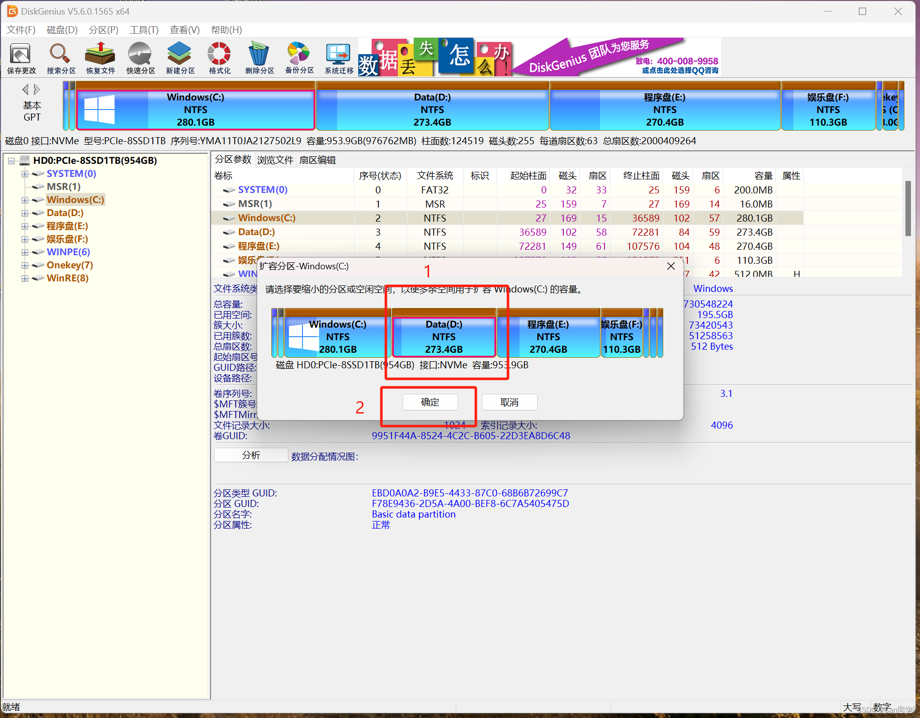Select the MSR(1) row in partition table
Image resolution: width=920 pixels, height=718 pixels.
tap(507, 204)
